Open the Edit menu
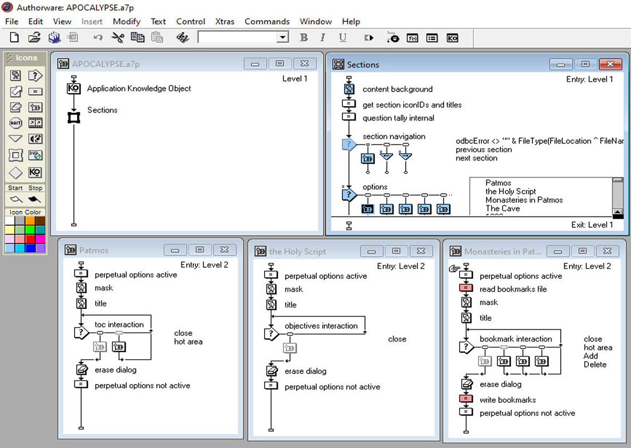Image resolution: width=631 pixels, height=448 pixels. pyautogui.click(x=36, y=21)
